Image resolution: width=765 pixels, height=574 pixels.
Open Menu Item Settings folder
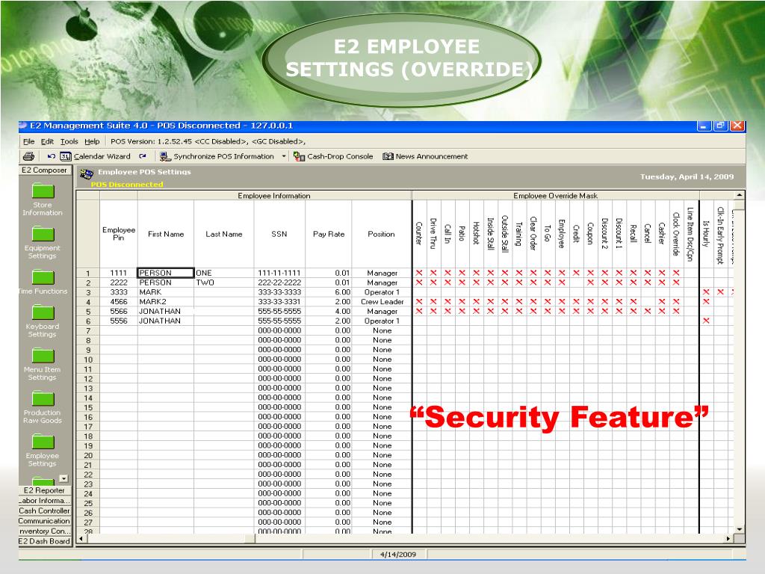tap(43, 364)
